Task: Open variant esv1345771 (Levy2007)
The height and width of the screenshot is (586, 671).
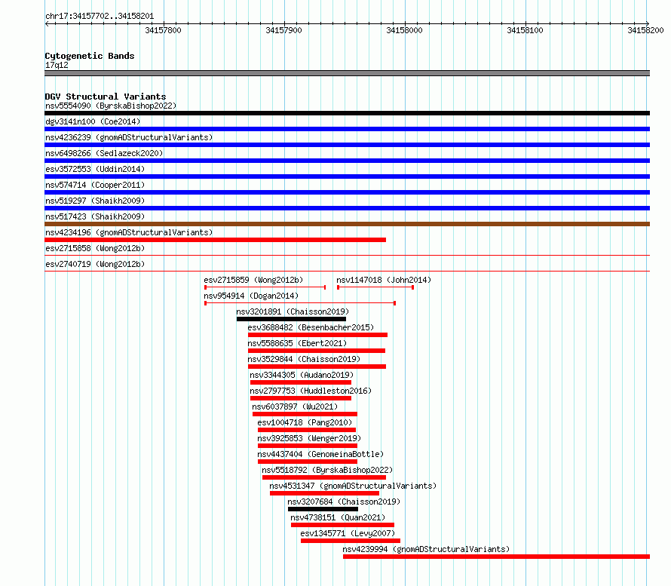Action: (x=348, y=533)
